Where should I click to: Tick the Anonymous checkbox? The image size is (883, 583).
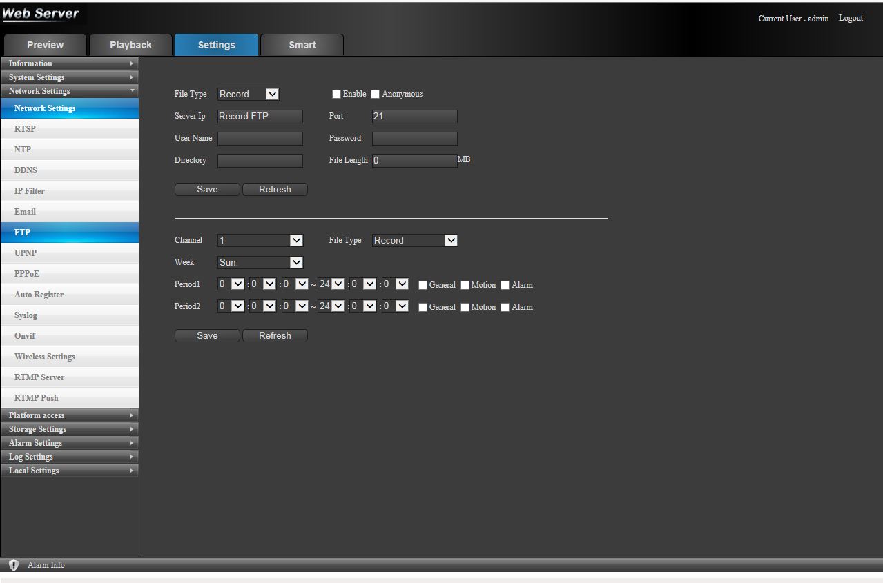point(376,95)
